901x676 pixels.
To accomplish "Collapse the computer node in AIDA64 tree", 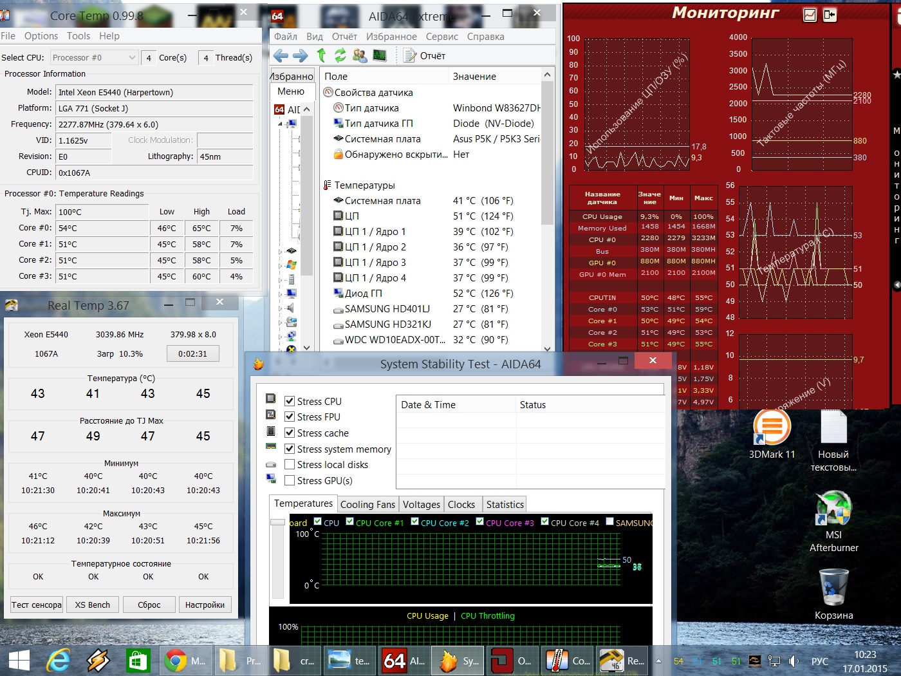I will point(280,124).
